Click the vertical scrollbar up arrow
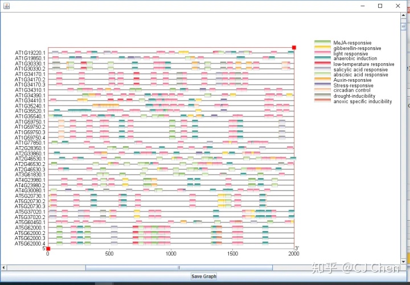The width and height of the screenshot is (410, 285). 403,15
